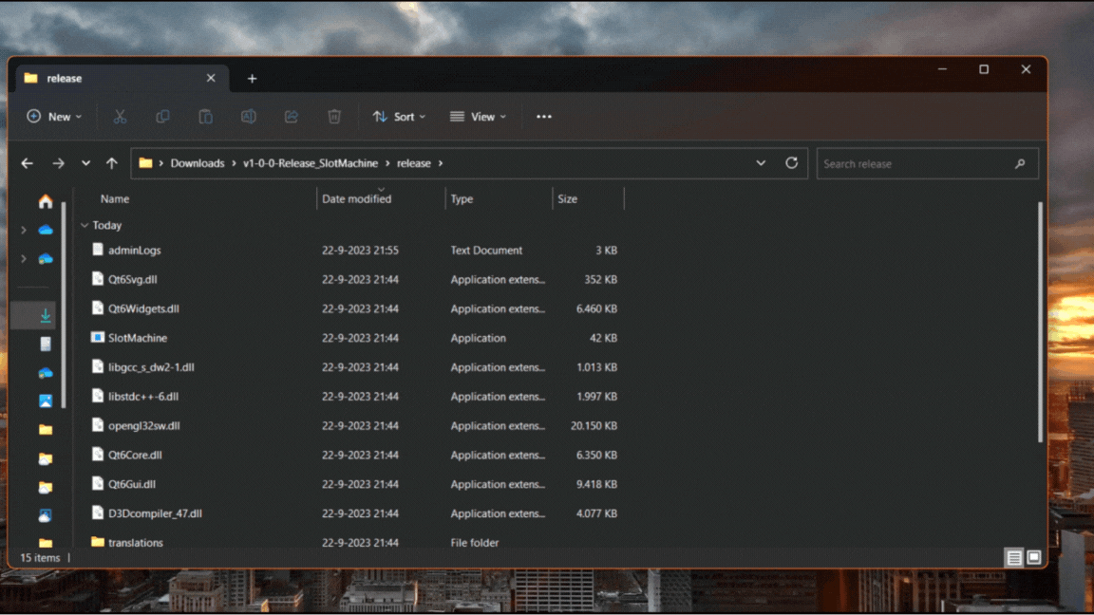Click the File folder type cell
This screenshot has height=615, width=1094.
pos(475,543)
